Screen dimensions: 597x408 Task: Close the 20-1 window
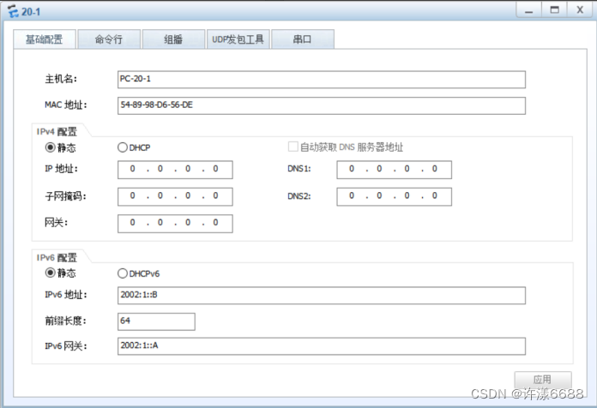(x=580, y=10)
